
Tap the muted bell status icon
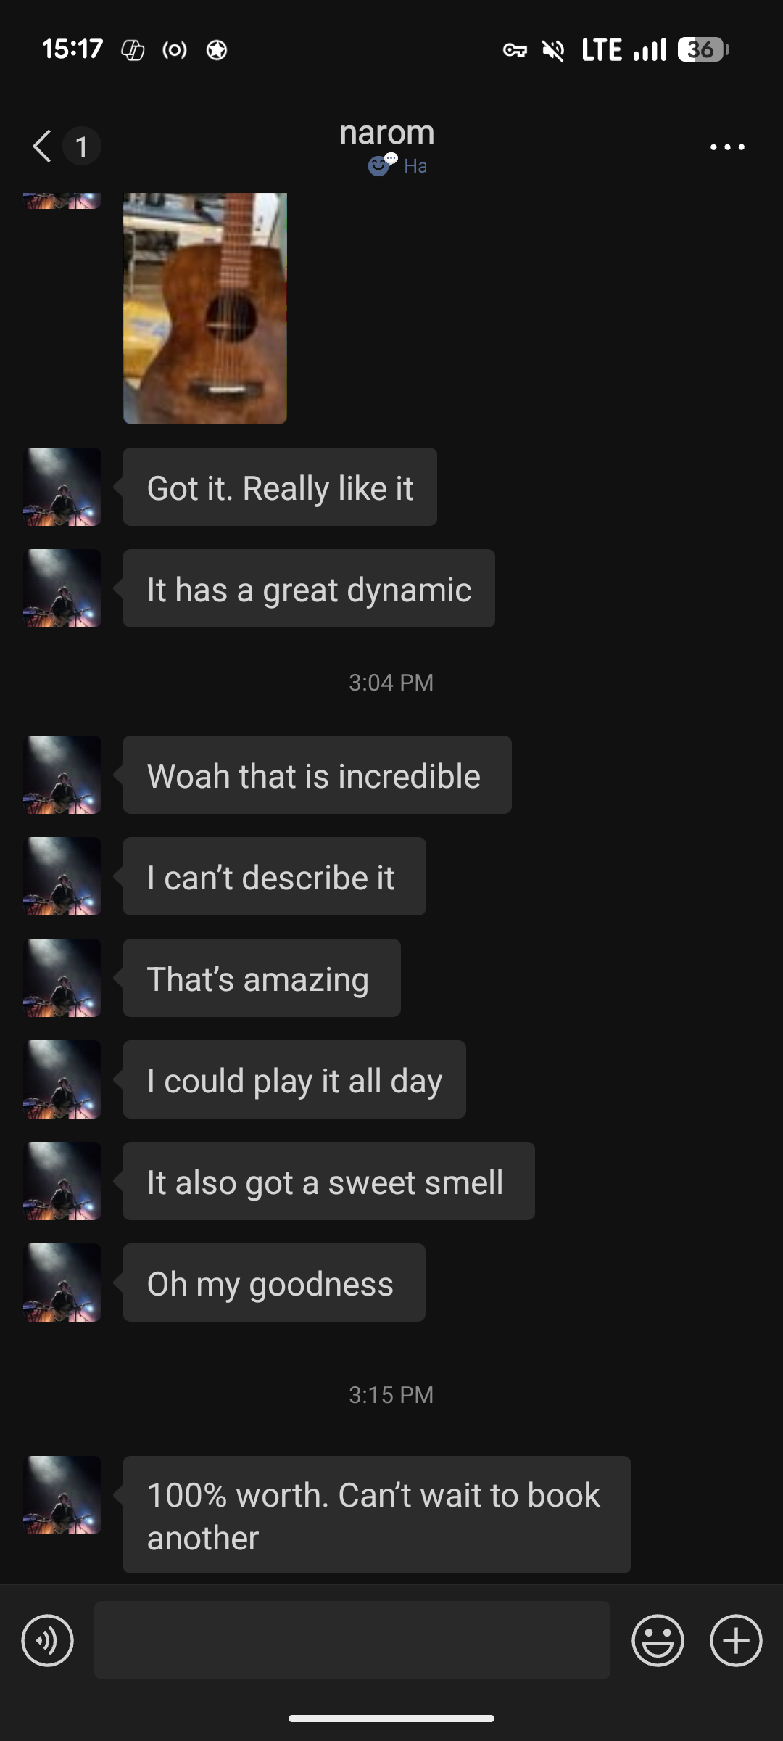tap(553, 50)
